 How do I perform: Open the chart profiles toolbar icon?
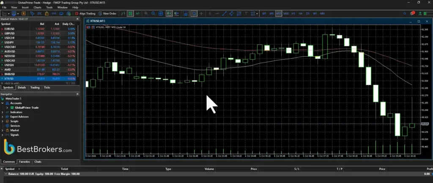(14, 14)
